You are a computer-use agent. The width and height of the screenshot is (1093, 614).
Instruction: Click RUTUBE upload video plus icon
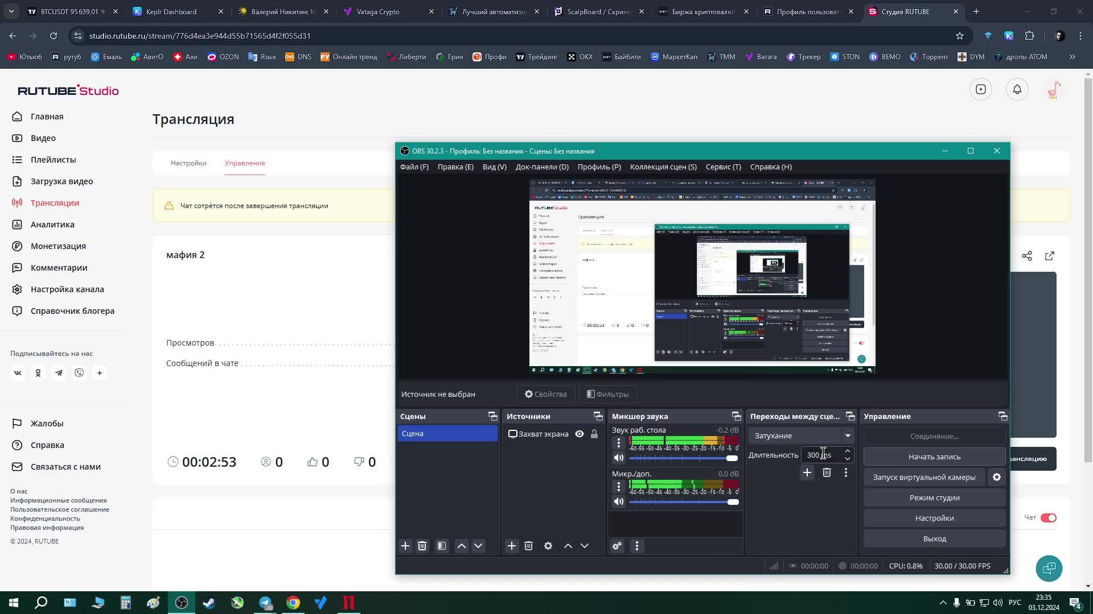point(981,89)
